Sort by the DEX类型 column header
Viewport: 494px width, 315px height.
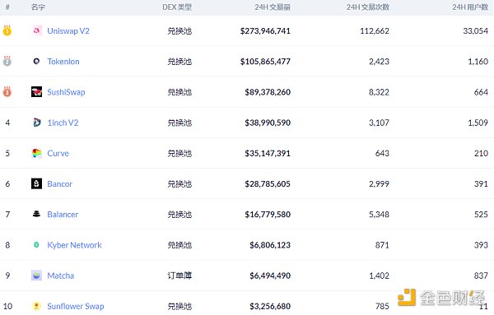pos(177,7)
